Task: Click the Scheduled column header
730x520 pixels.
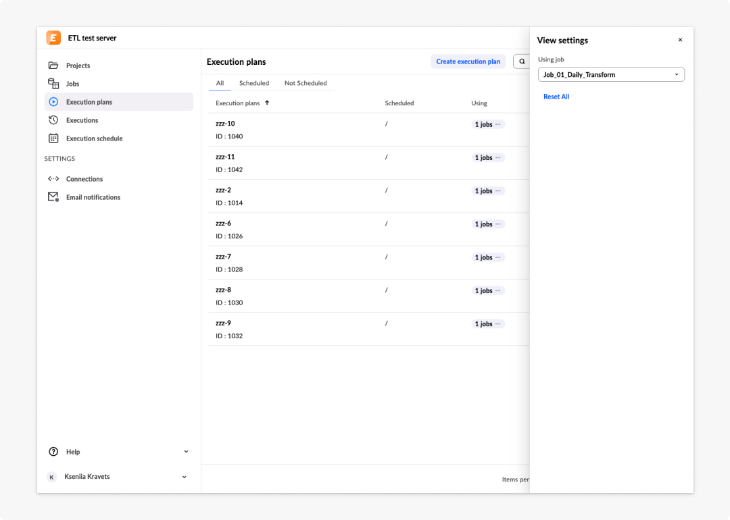Action: point(399,103)
